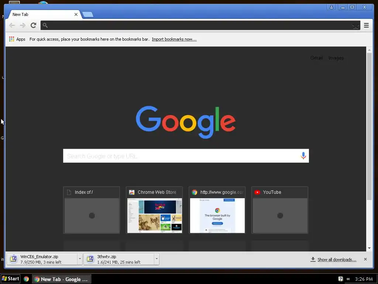This screenshot has height=284, width=378.
Task: Click '1.6/241 MB, 25 mins left' text
Action: (118, 262)
